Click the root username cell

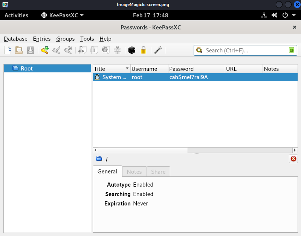(149, 77)
